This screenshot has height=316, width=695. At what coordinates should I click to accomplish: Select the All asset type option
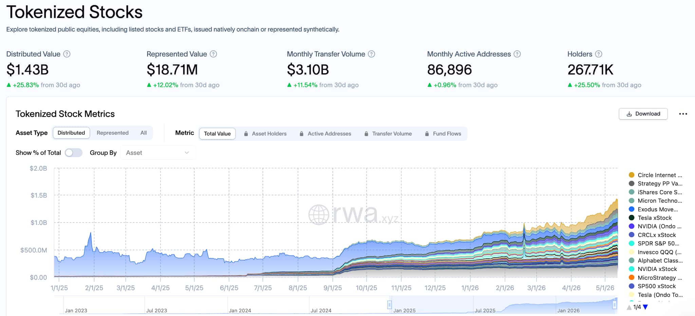[x=144, y=133]
